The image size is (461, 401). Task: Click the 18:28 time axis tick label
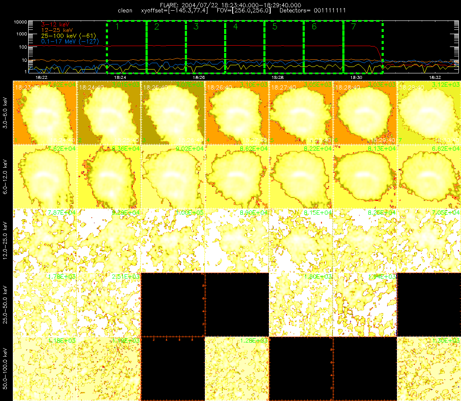[277, 78]
